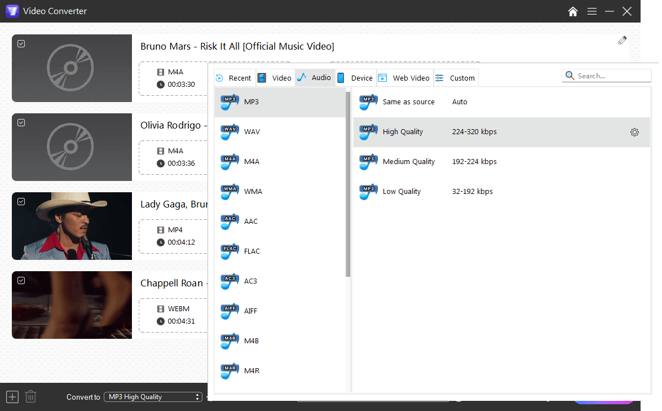662x411 pixels.
Task: Click the M4A format icon
Action: (x=230, y=162)
